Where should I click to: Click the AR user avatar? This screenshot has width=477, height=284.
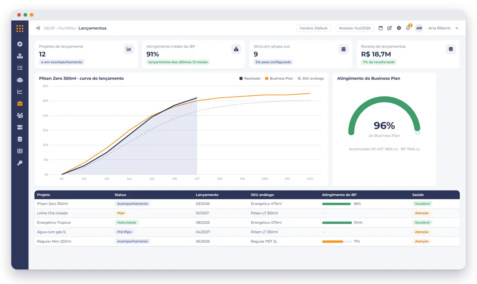coord(419,28)
